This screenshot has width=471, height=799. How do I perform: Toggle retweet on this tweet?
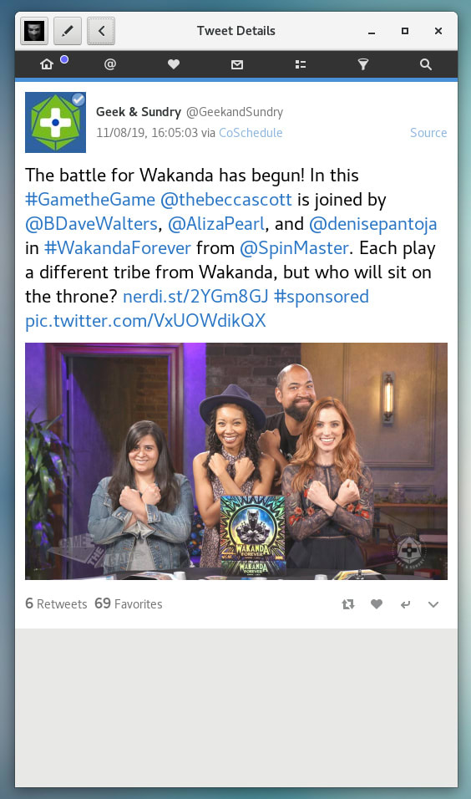pos(347,604)
